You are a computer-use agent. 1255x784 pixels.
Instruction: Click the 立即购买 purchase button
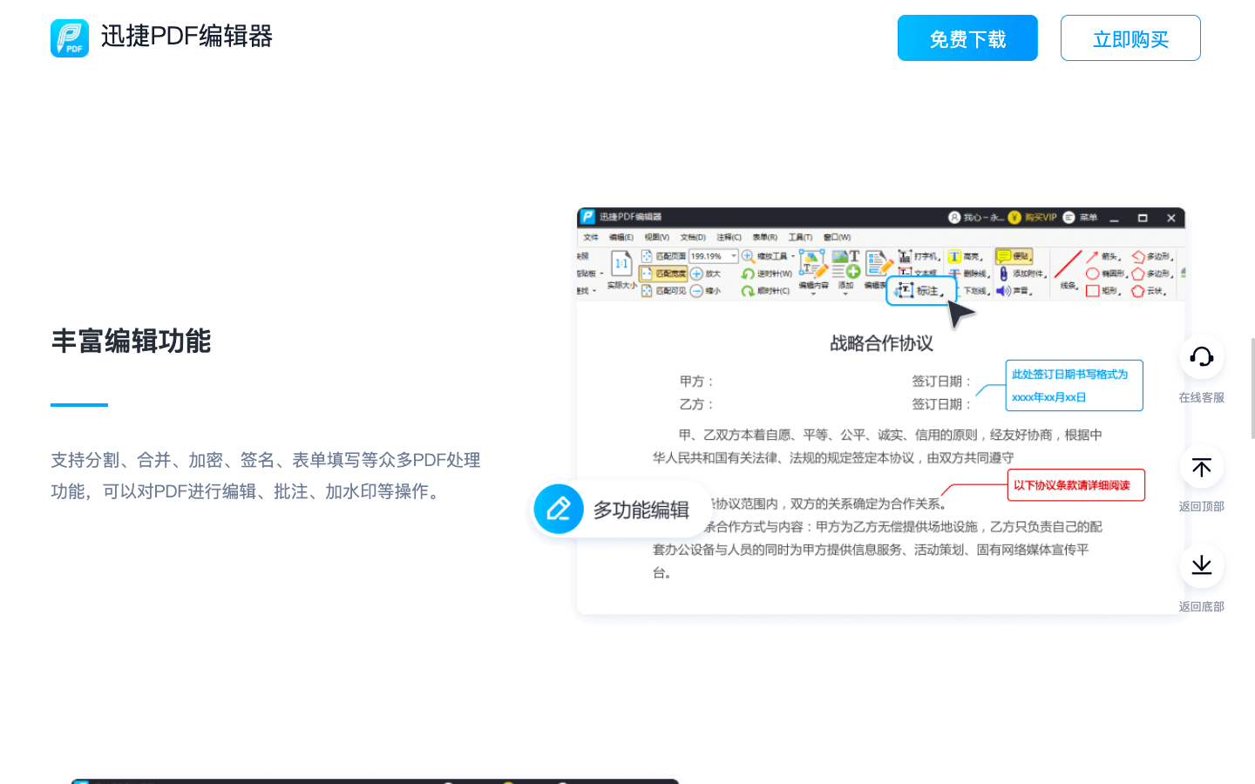1130,37
